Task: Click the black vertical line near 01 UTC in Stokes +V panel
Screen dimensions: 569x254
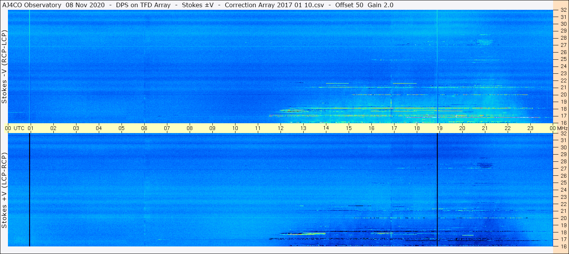Action: pyautogui.click(x=29, y=190)
